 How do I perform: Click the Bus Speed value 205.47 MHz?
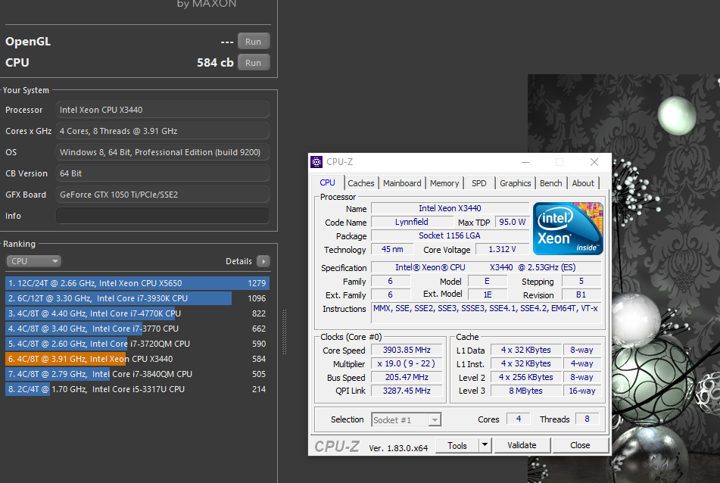coord(407,378)
